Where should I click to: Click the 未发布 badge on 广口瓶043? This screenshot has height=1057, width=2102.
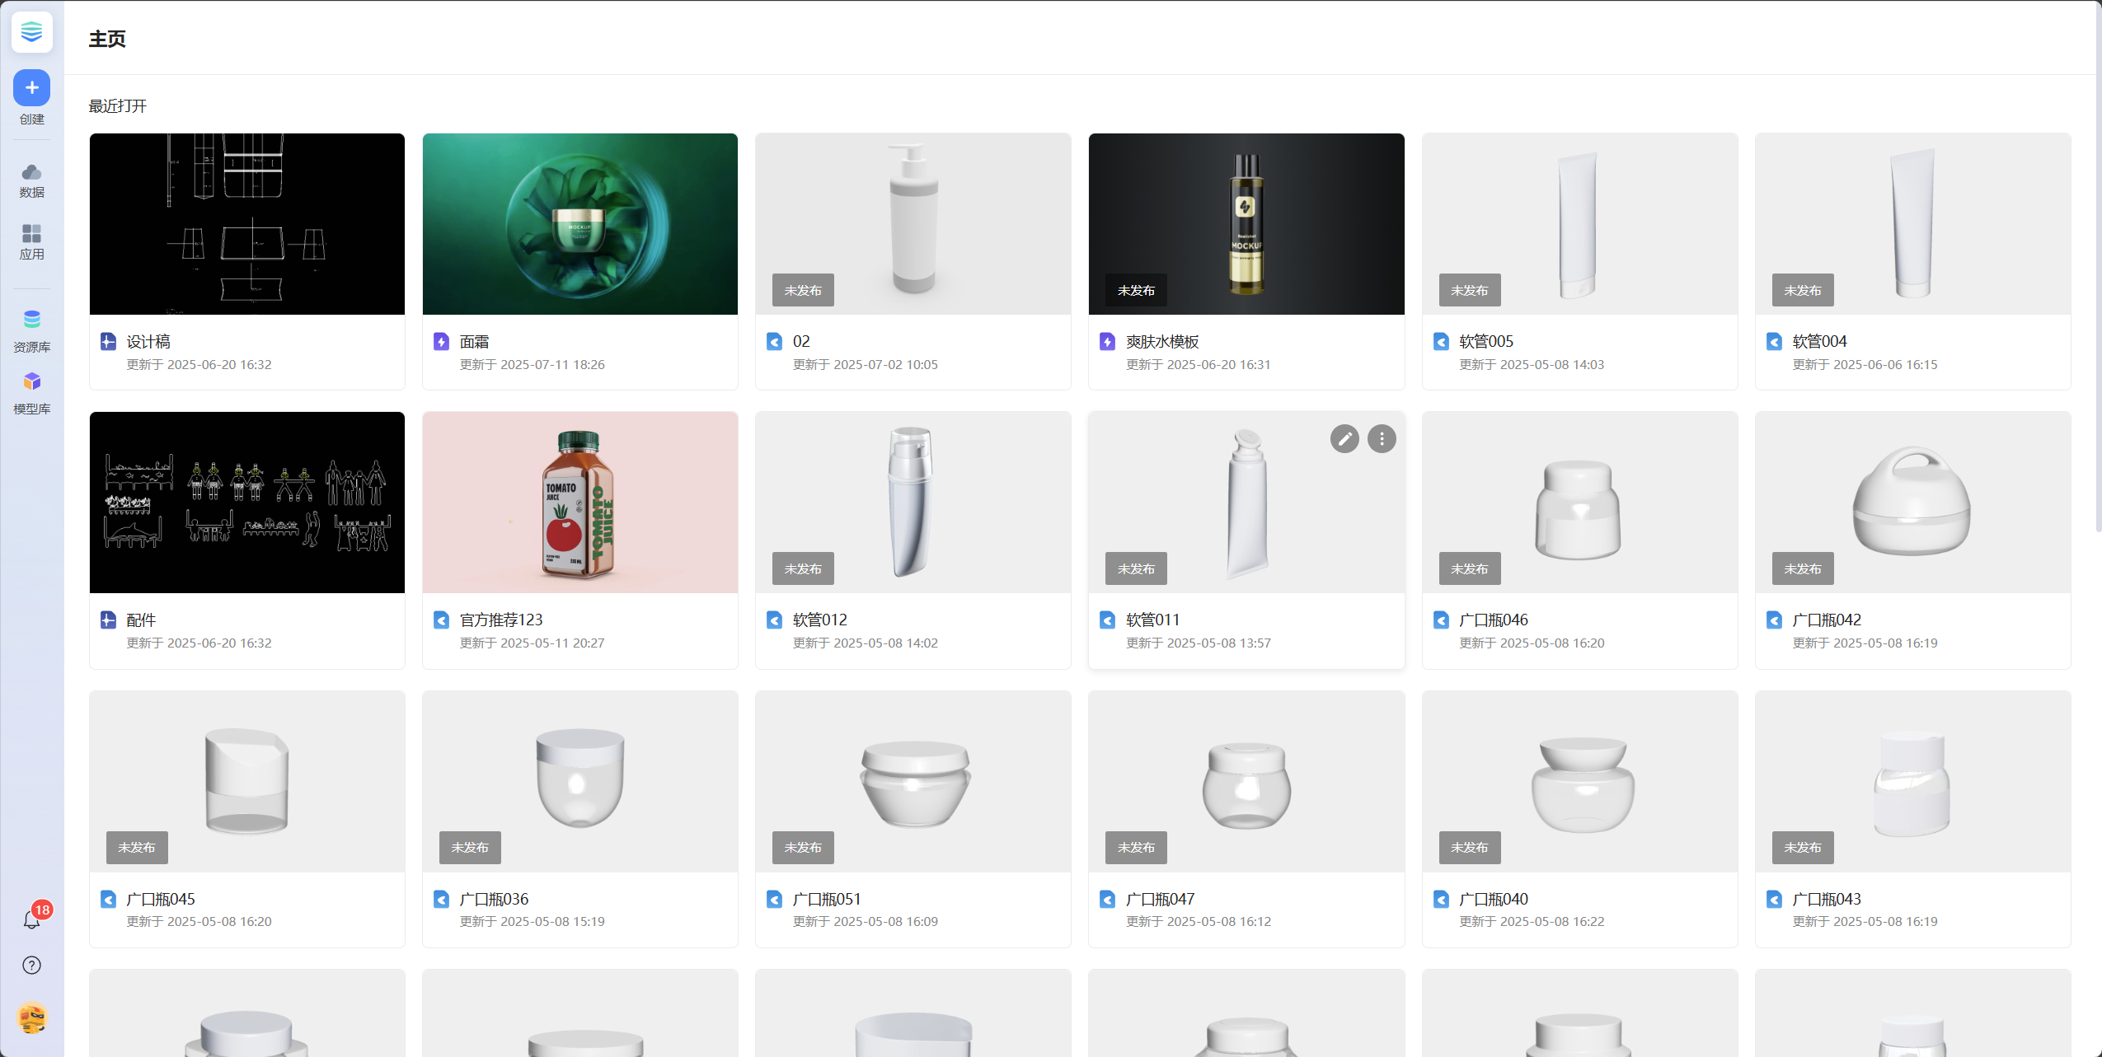(1803, 848)
